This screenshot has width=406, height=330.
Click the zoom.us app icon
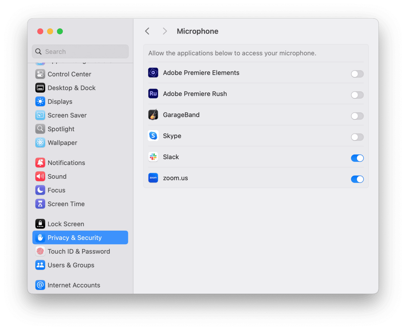[153, 178]
